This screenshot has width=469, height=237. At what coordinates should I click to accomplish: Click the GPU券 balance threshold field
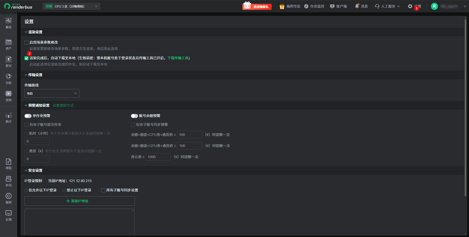[189, 146]
